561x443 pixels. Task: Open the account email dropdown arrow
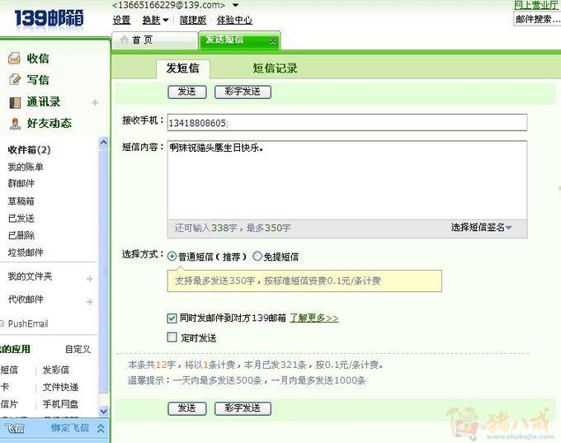[235, 5]
